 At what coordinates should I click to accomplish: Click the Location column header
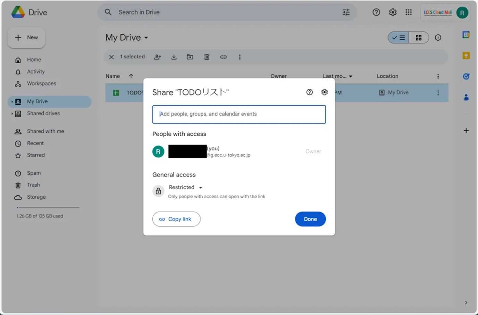[x=387, y=76]
